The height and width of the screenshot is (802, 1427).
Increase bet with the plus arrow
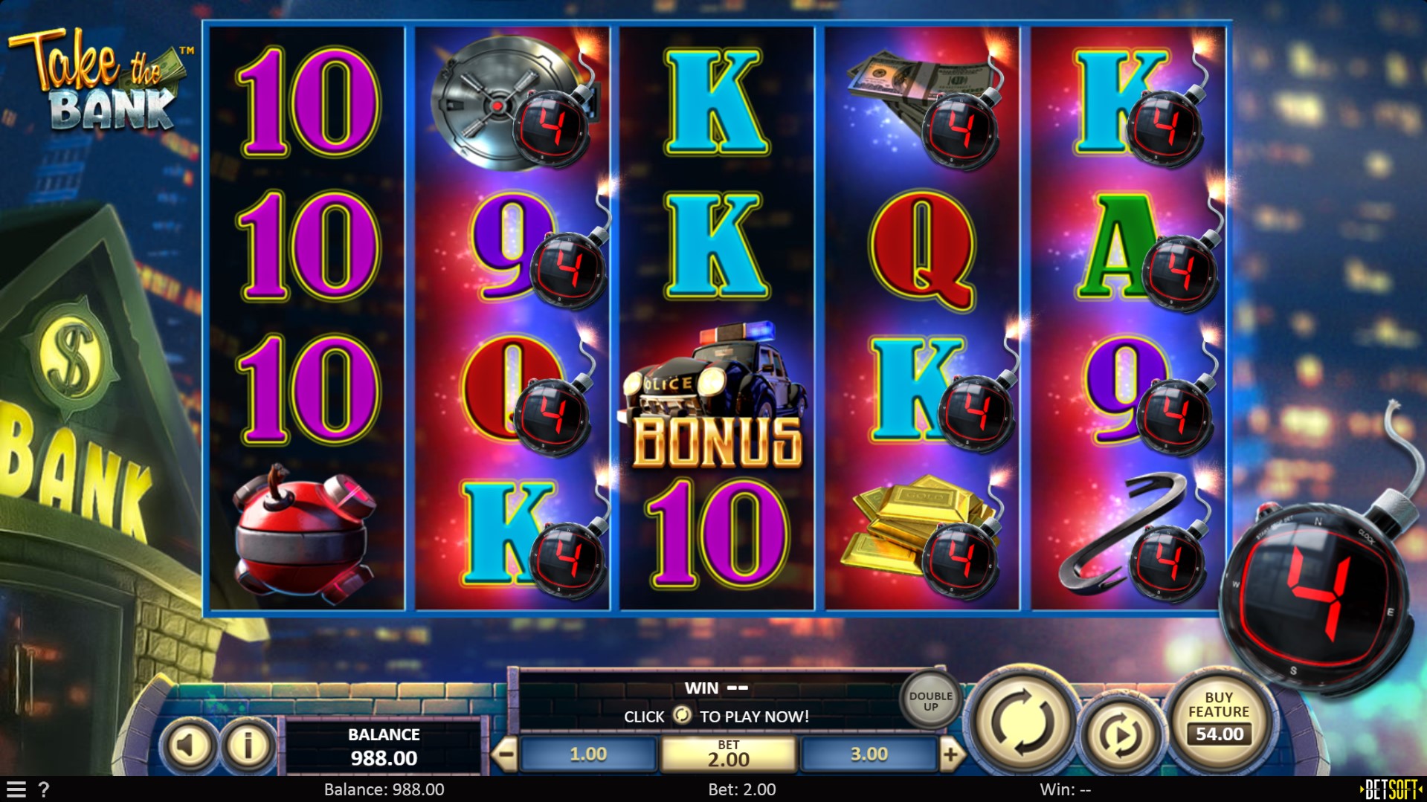951,754
